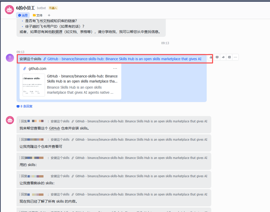The height and width of the screenshot is (212, 270).
Task: Switch to the 文件 tab
Action: click(x=38, y=15)
